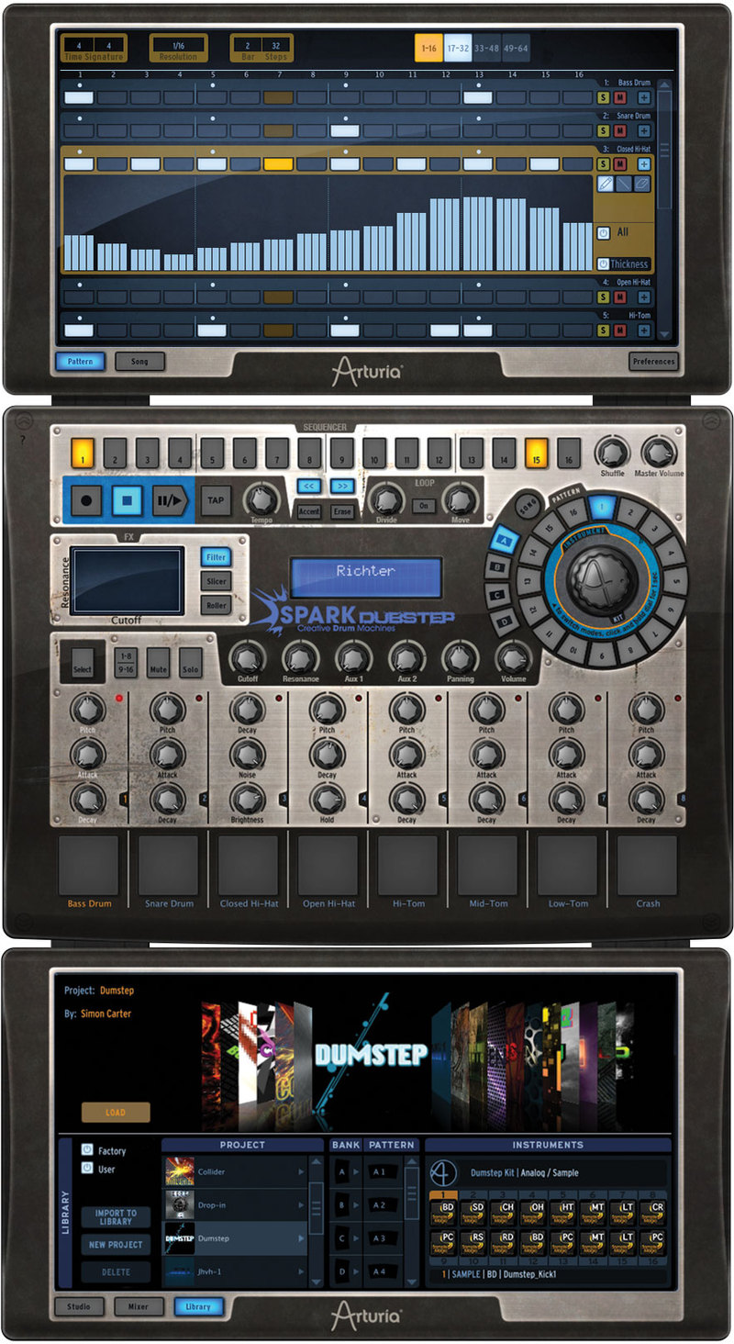Viewport: 734px width, 1344px height.
Task: Open the Library tab
Action: click(198, 1305)
